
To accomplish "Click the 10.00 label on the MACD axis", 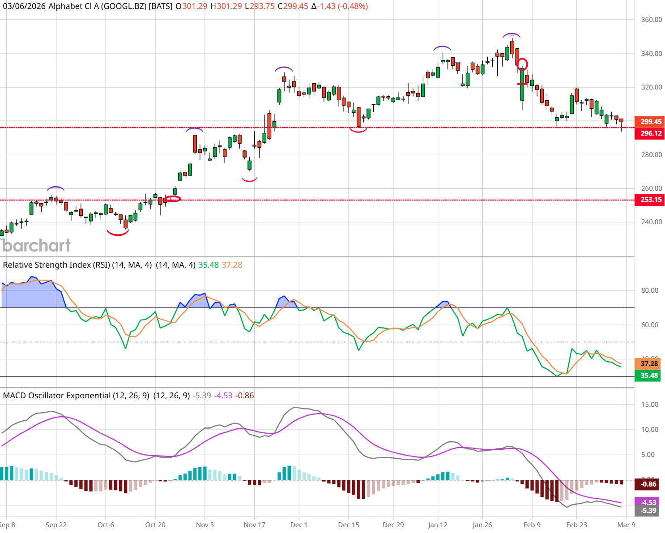I will 650,430.
